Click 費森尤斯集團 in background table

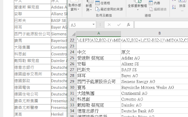26,101
